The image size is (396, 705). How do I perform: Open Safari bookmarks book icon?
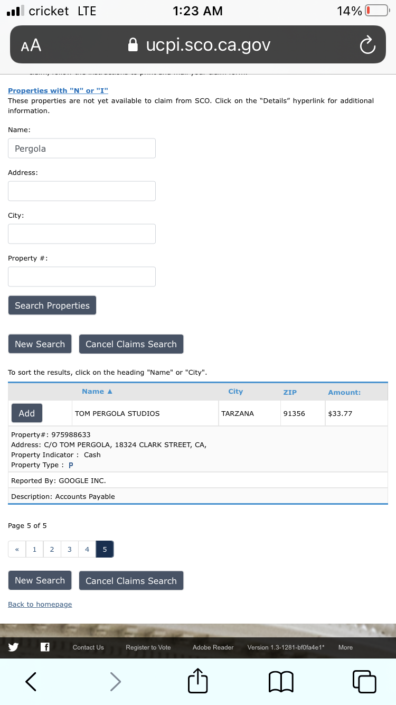click(x=281, y=682)
